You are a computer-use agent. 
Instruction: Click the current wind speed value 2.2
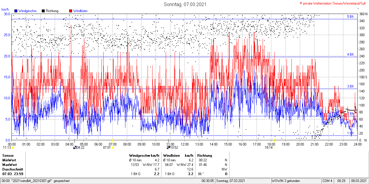[x=157, y=174]
